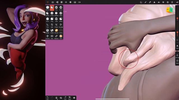Open the interface sliders menu
This screenshot has width=179, height=100.
(172, 2)
